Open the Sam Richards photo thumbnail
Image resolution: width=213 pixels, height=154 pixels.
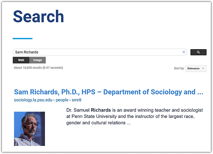[x=29, y=129]
